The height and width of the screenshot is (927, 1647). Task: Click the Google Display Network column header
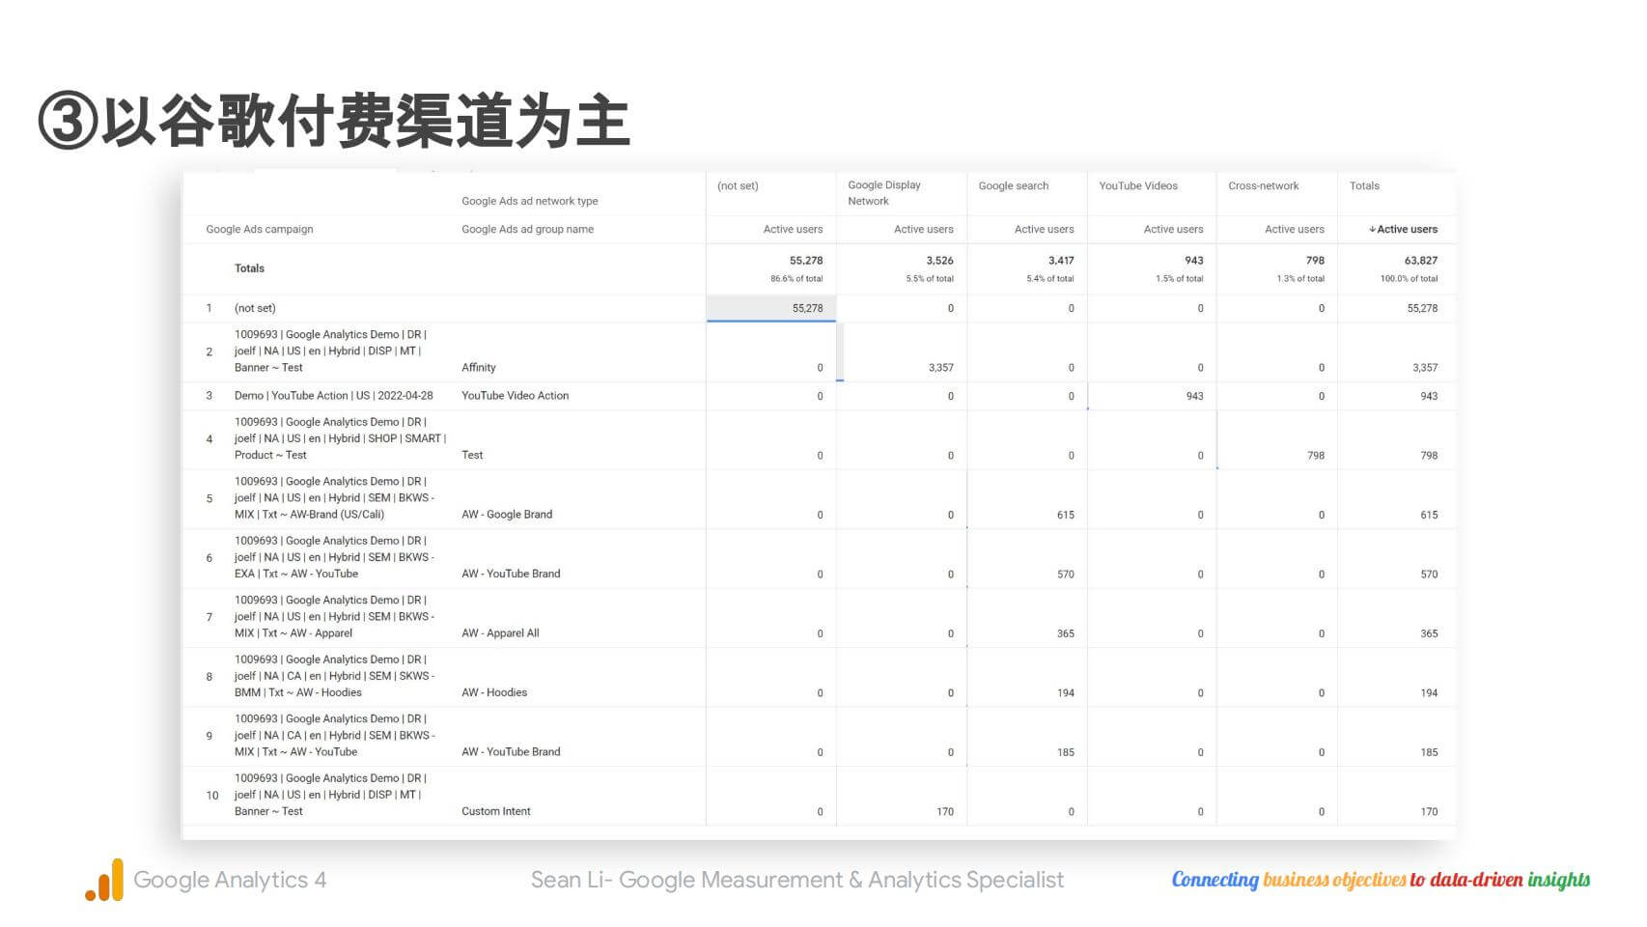click(x=883, y=193)
